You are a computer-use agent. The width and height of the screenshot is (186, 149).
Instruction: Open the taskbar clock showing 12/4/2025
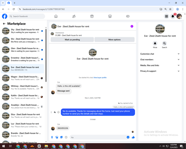click(x=173, y=146)
